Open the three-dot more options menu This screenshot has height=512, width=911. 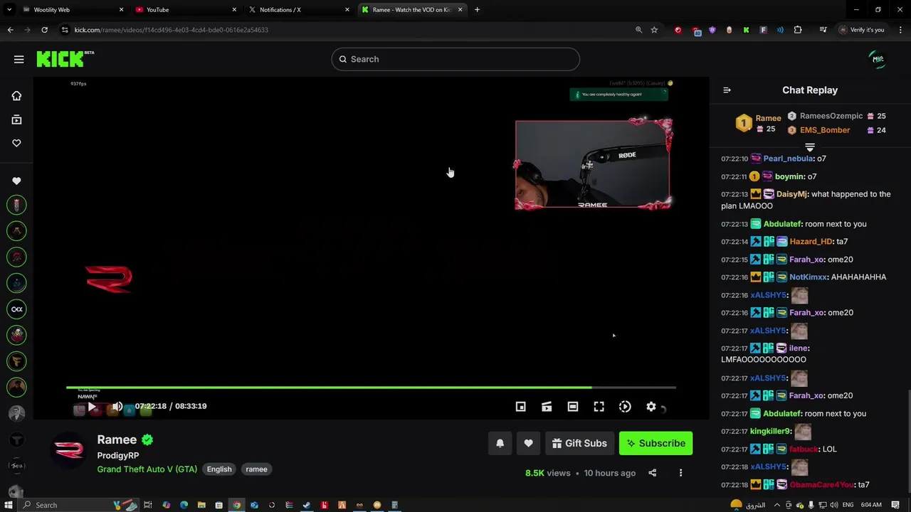coord(680,473)
